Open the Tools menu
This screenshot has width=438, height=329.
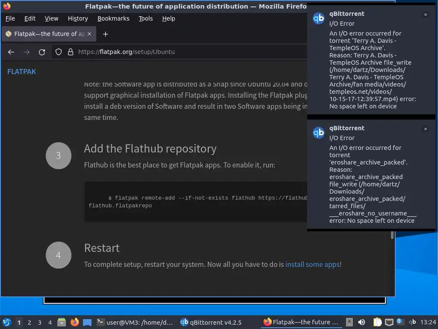145,18
